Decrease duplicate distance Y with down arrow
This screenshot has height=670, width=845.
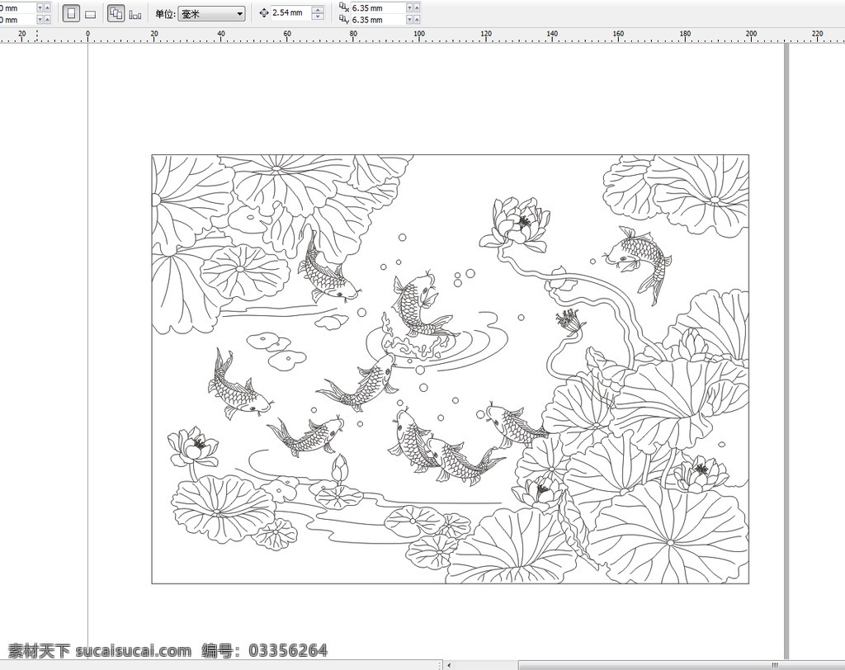409,20
